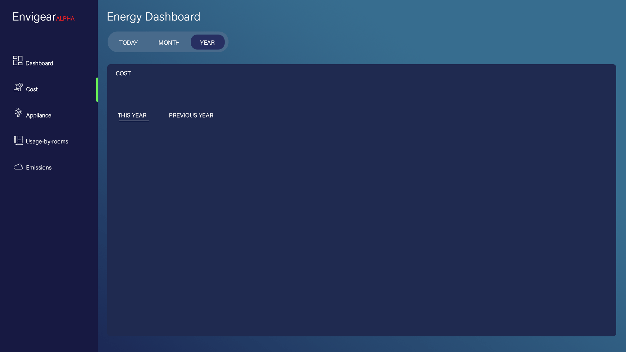The image size is (626, 352).
Task: Click the Appliance light bulb icon
Action: 18,113
